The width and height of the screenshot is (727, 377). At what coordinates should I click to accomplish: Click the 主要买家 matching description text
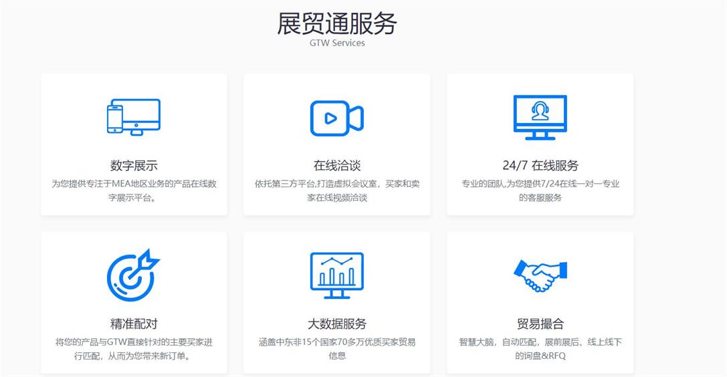(x=134, y=348)
